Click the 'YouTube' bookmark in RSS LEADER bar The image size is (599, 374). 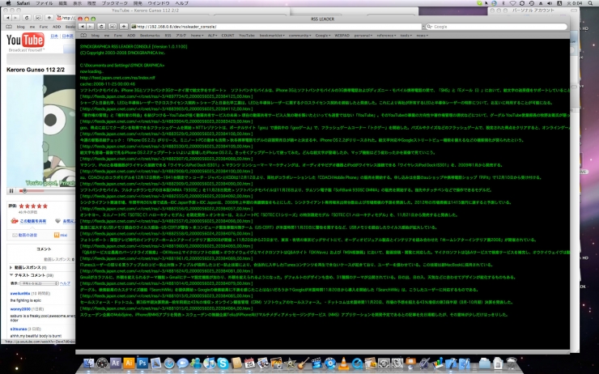[247, 35]
